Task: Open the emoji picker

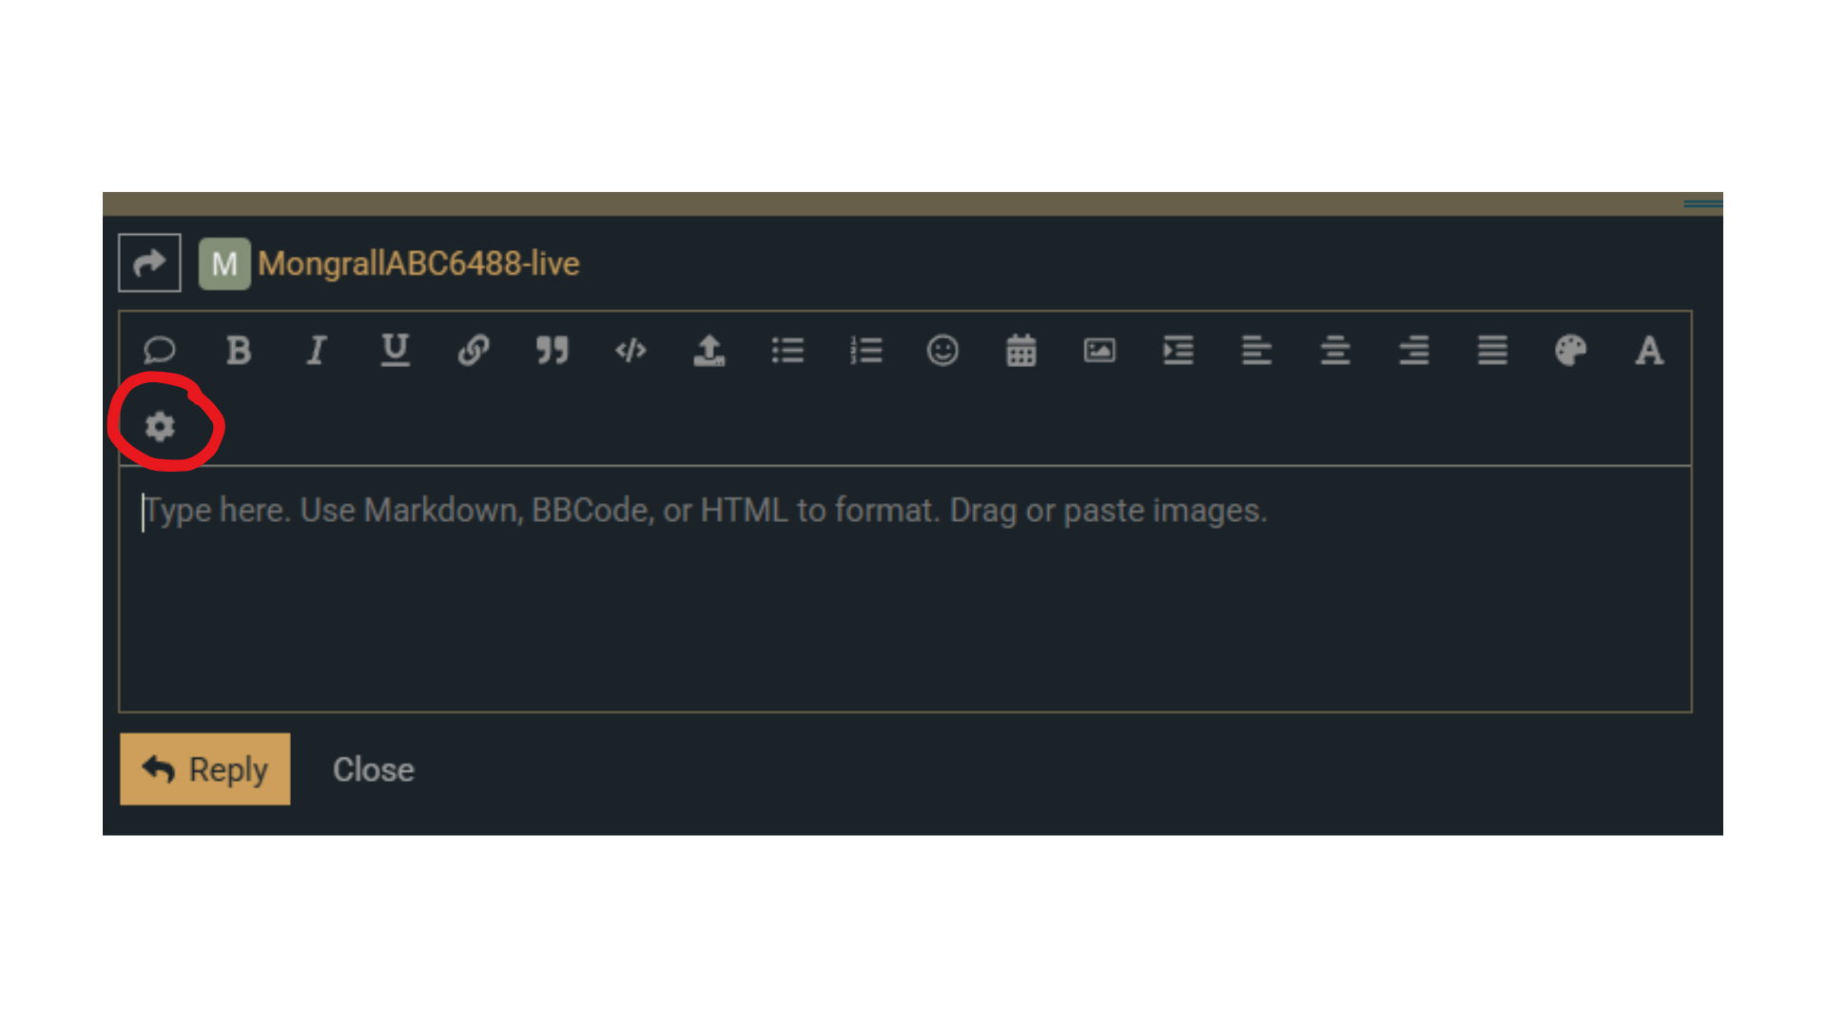Action: pos(942,350)
